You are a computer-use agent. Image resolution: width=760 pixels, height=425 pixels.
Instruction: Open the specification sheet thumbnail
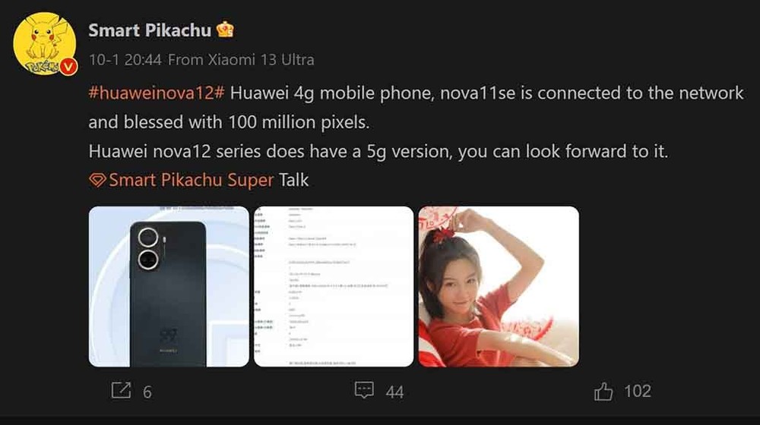pyautogui.click(x=334, y=287)
